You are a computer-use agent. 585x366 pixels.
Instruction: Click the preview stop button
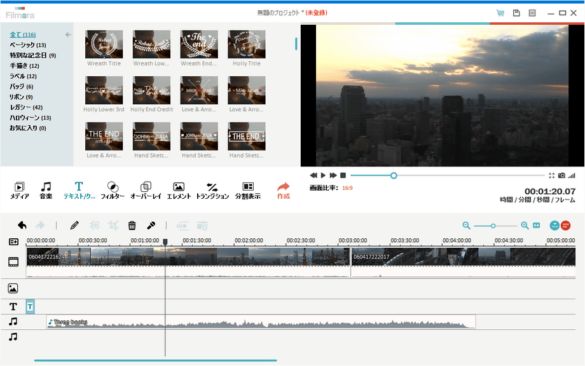[343, 175]
